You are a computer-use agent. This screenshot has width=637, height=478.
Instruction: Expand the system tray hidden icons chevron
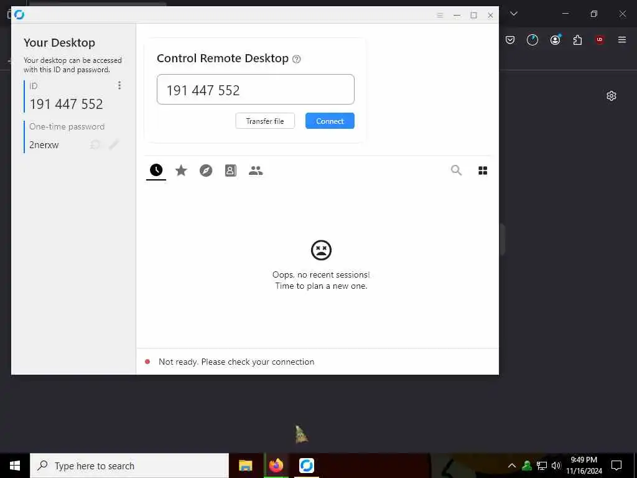[x=512, y=466]
